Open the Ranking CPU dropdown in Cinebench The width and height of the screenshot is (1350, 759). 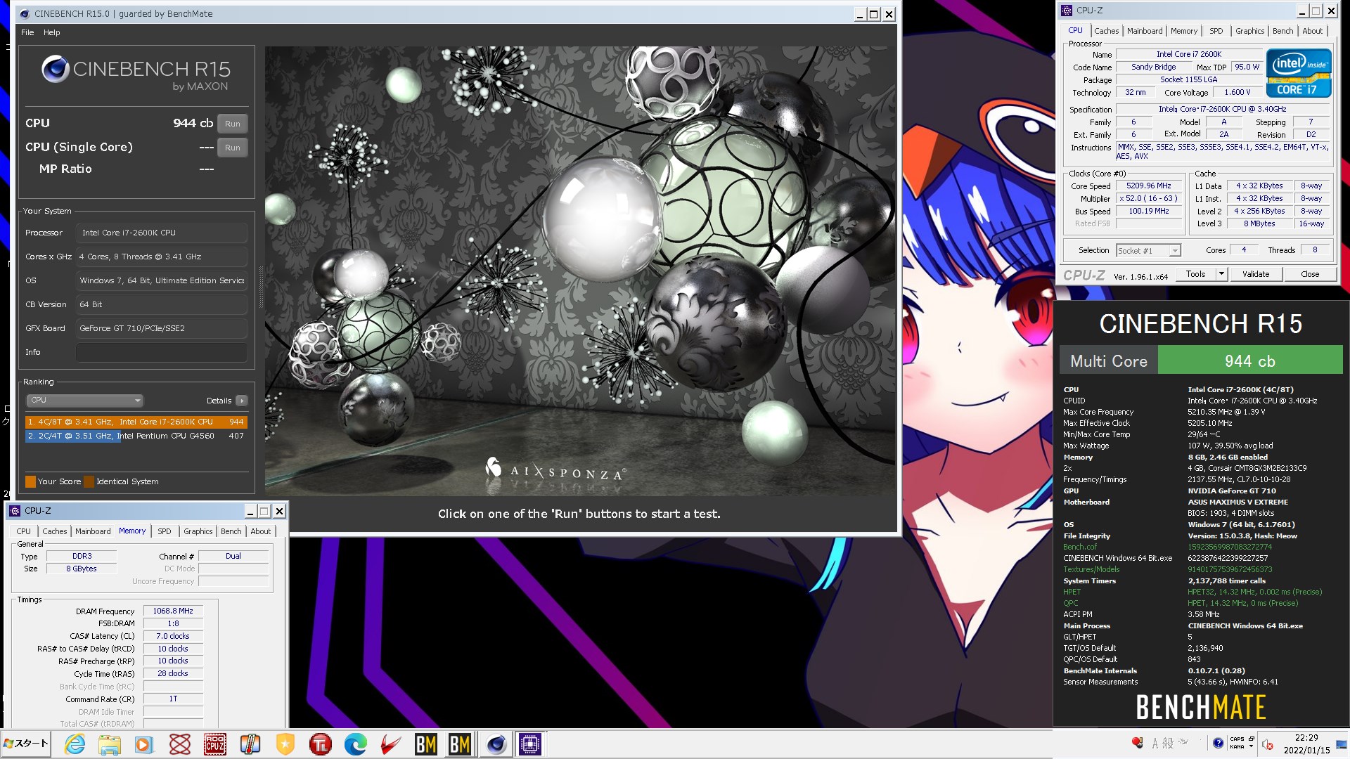pos(84,400)
